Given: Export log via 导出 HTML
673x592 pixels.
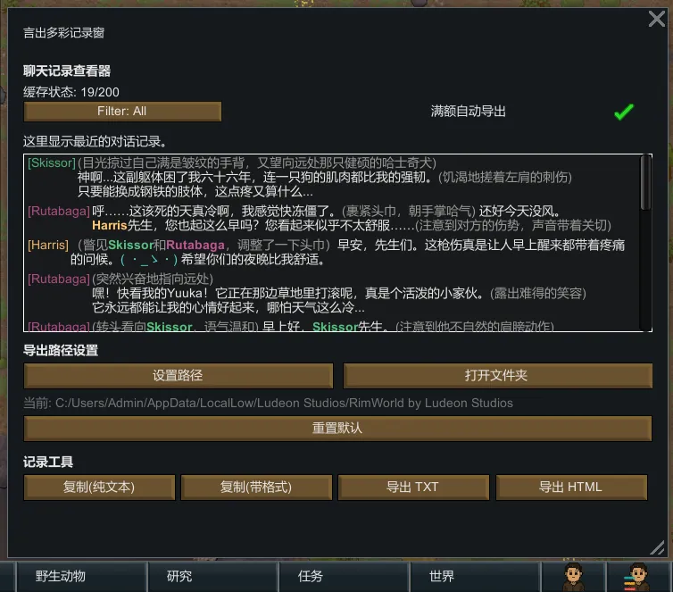Looking at the screenshot, I should point(571,487).
